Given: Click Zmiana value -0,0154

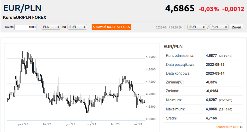Looking at the screenshot, I should point(212,91).
